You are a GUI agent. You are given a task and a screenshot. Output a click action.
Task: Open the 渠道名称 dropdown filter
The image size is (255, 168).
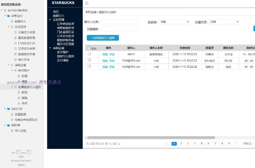pyautogui.click(x=224, y=22)
